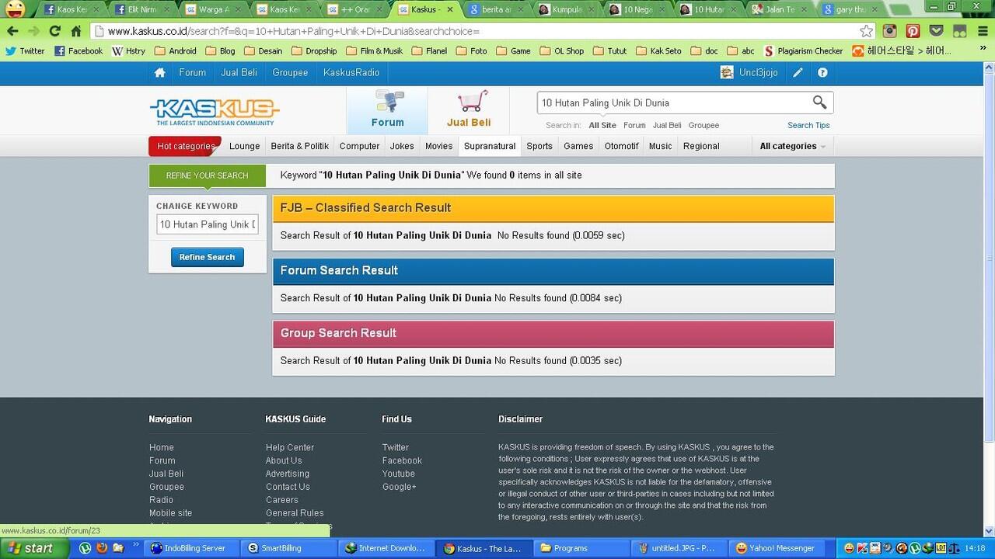The image size is (995, 559).
Task: Click the Pinterest extension icon
Action: (x=913, y=31)
